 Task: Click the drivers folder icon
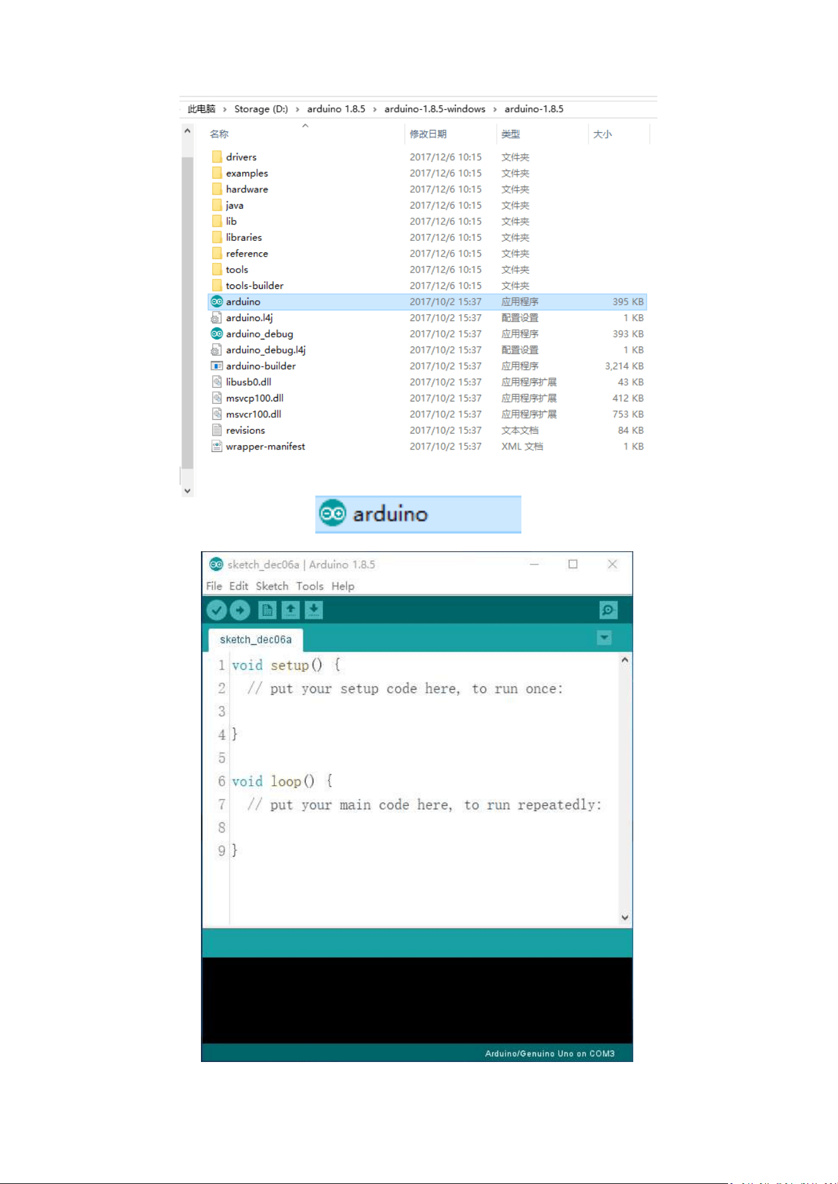217,157
